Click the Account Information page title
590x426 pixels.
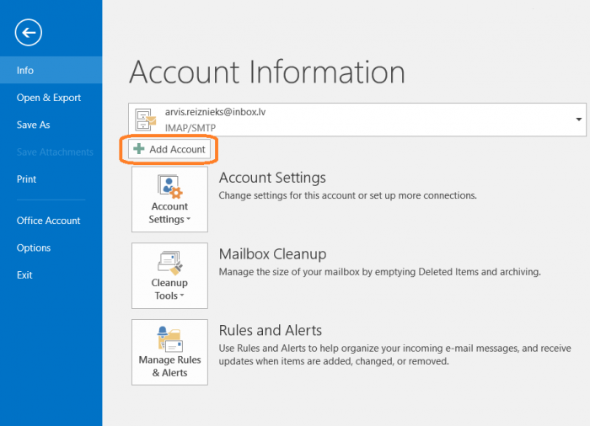point(267,72)
